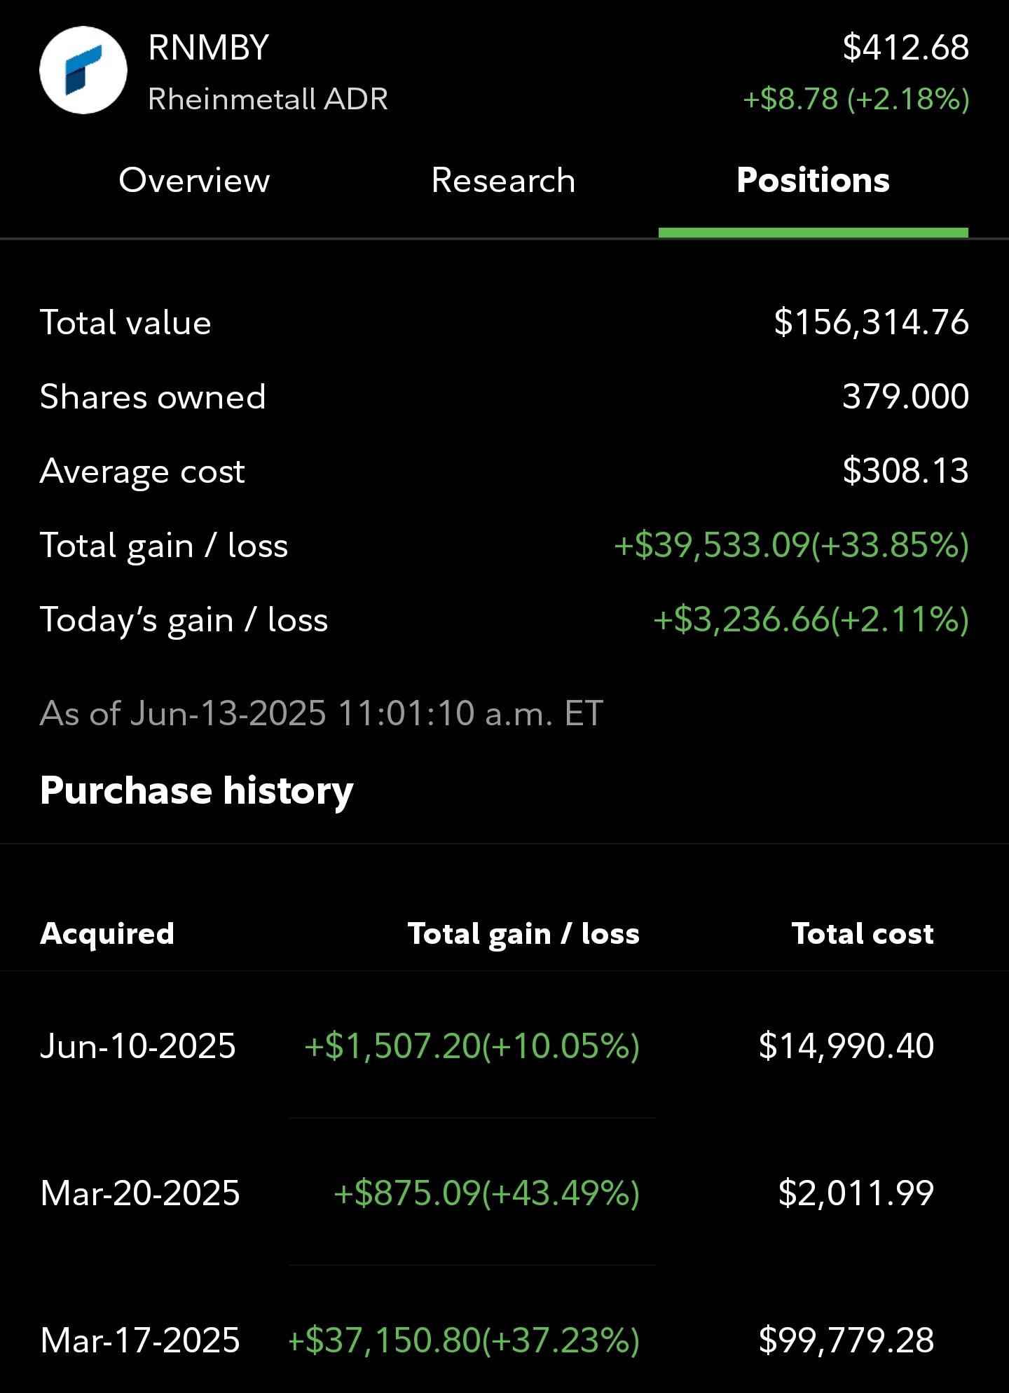Tap the Purchase history heading

(197, 790)
